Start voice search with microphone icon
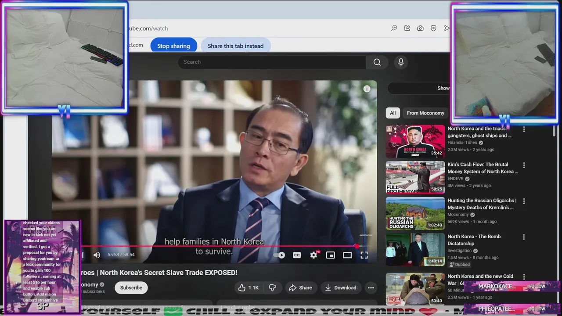This screenshot has width=562, height=316. pyautogui.click(x=401, y=62)
